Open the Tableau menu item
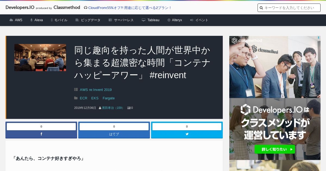The image size is (326, 171). coord(153,20)
